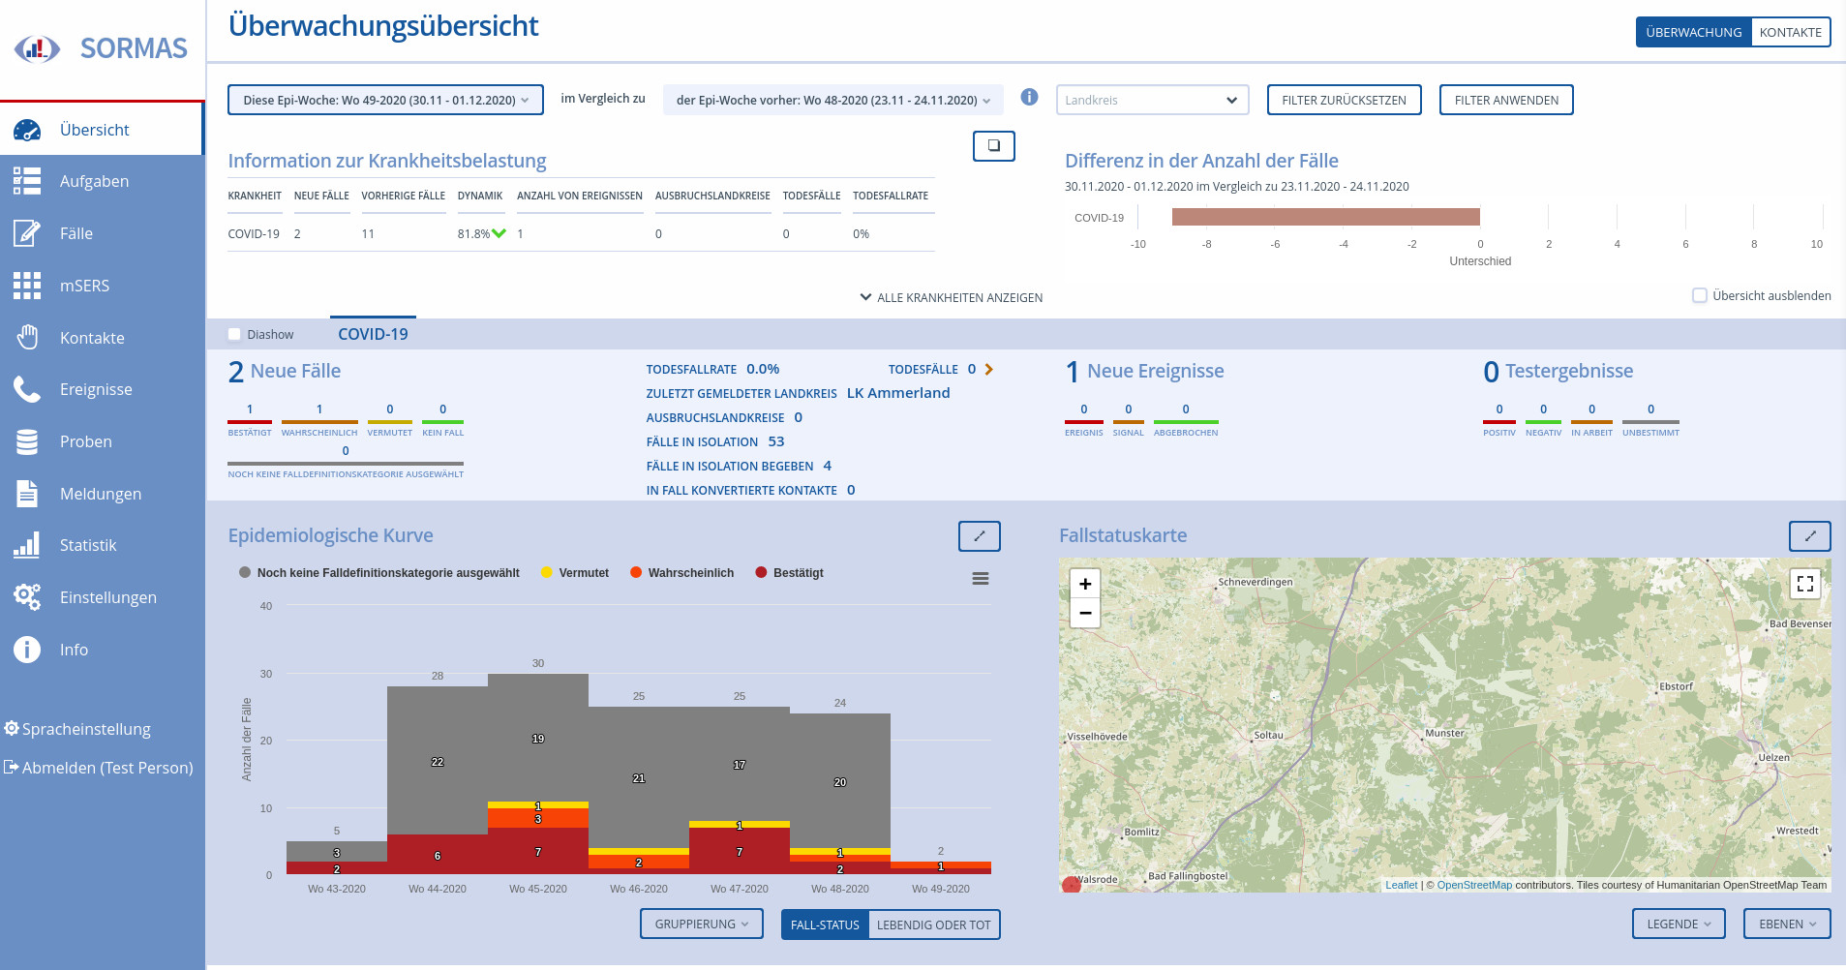Open the chart hamburger context menu
The width and height of the screenshot is (1846, 970).
click(980, 579)
